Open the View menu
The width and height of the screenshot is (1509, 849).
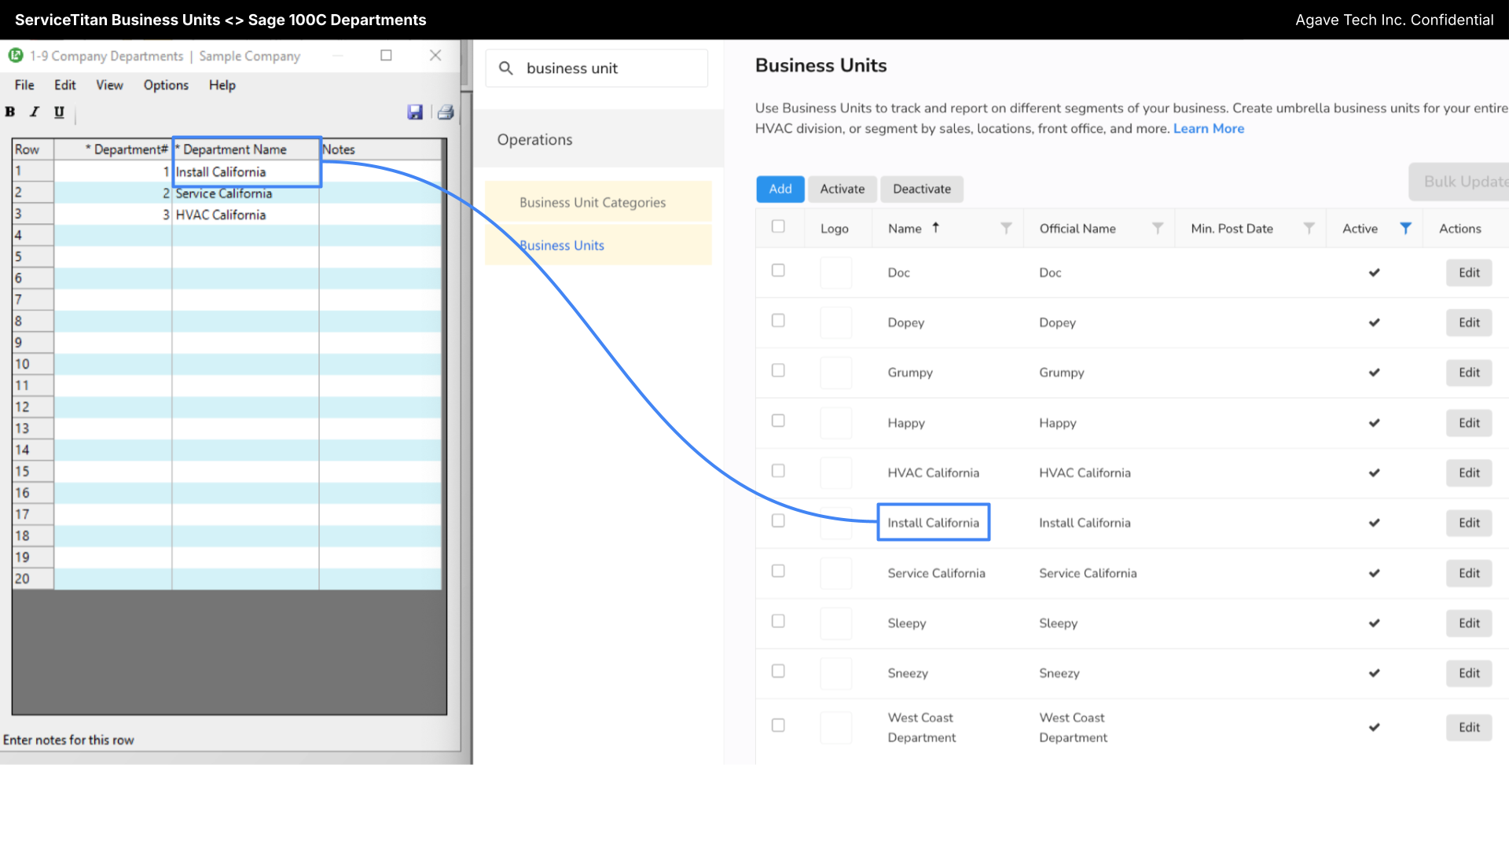click(x=108, y=85)
